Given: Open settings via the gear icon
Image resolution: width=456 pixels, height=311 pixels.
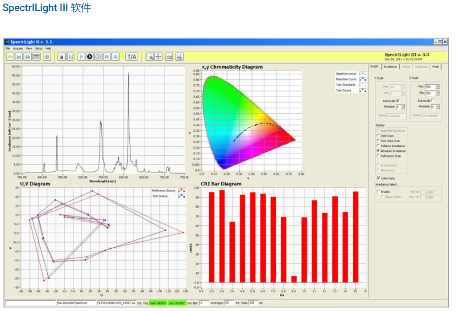Looking at the screenshot, I should click(47, 57).
